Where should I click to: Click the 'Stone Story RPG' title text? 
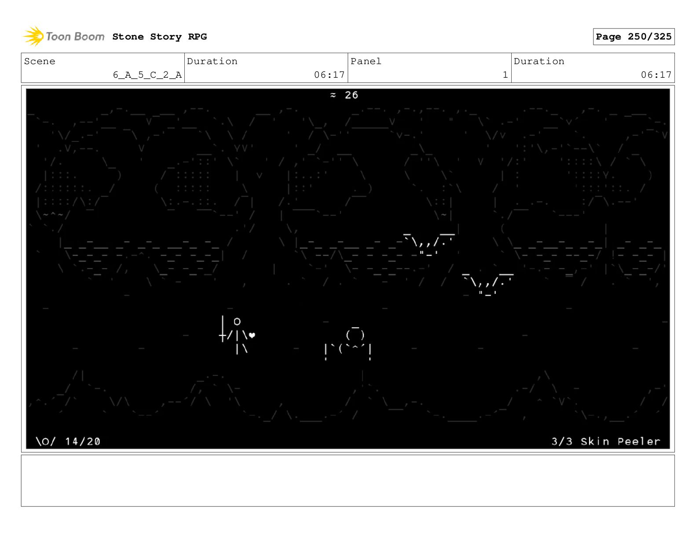(160, 36)
